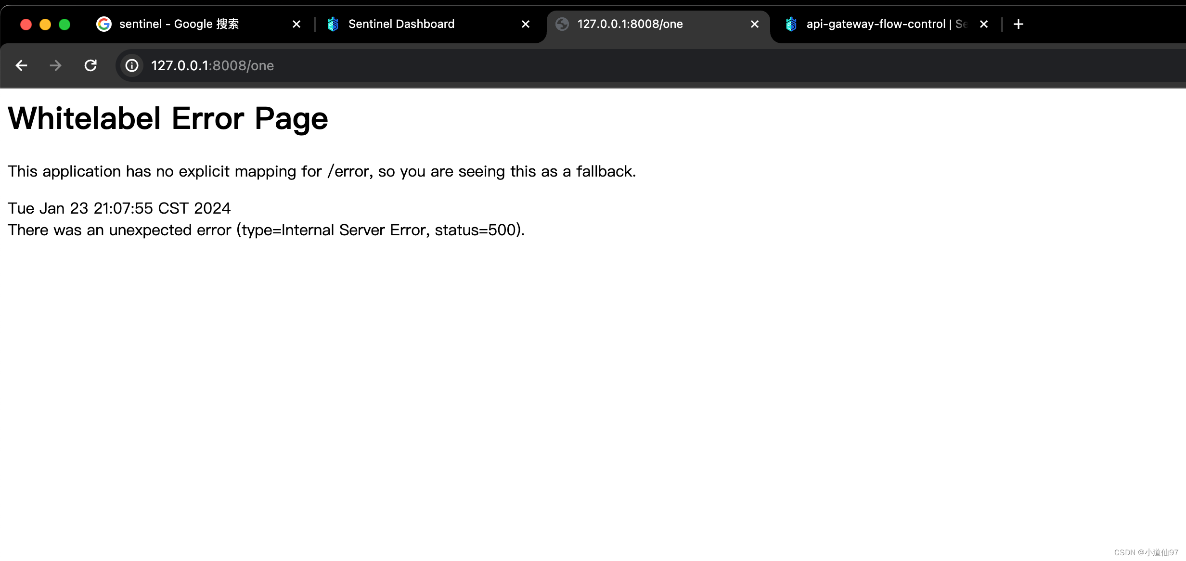Click the api-gateway-flow-control tab favicon
This screenshot has height=561, width=1186.
pos(791,24)
